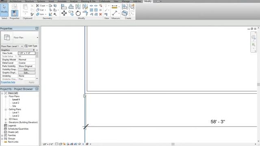
Task: Select the Measure Between Two References tool
Action: [x=115, y=7]
